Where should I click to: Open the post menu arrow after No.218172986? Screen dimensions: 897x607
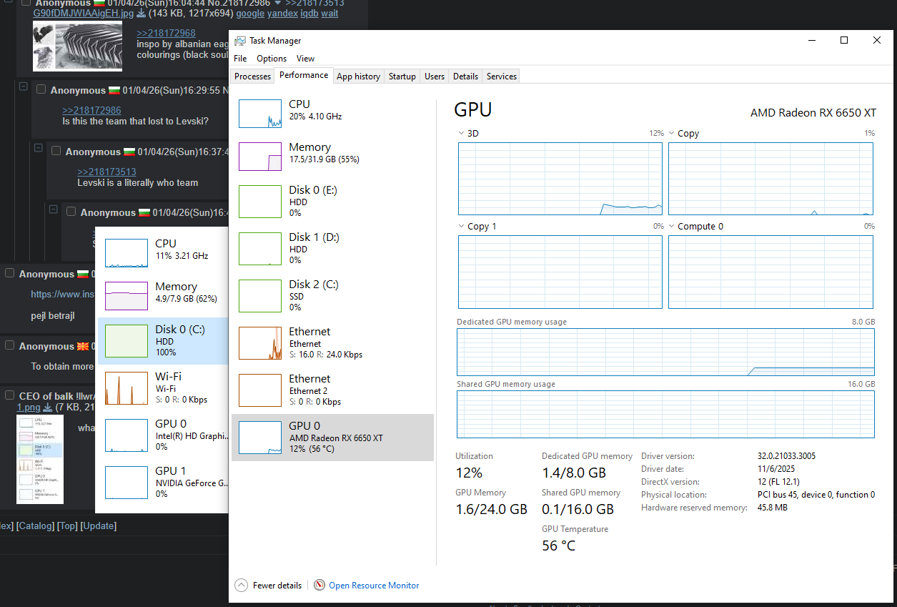click(x=278, y=3)
